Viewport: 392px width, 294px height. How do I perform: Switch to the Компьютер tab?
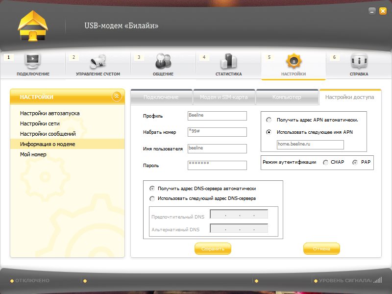tap(287, 97)
